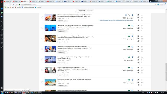This screenshot has height=94, width=167.
Task: Click the monetization dollar icon for Украинские власти video
Action: [129, 26]
